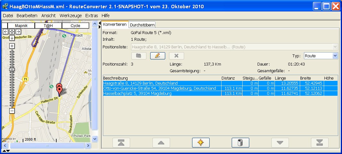Open the Positionsliste combo box
Screen dimensions: 342x154
[235, 47]
